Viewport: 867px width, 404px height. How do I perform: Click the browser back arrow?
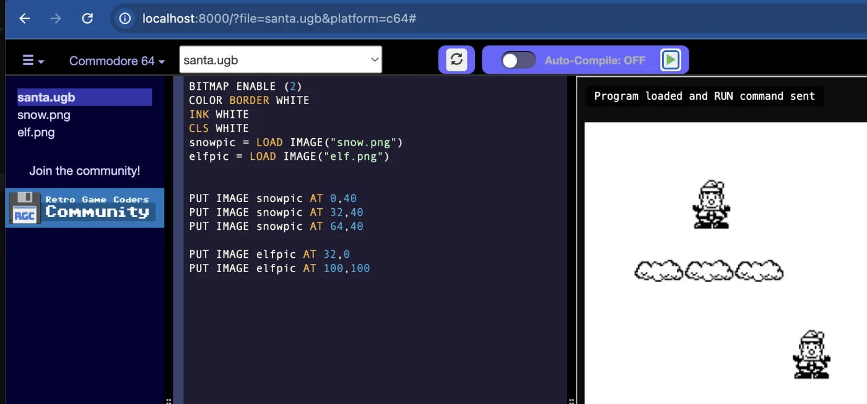24,19
